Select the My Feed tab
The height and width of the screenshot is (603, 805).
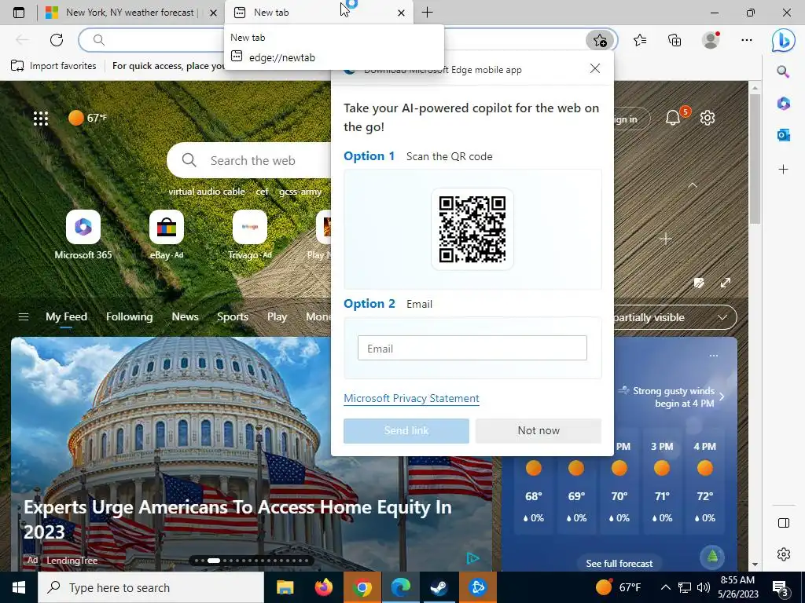coord(66,317)
